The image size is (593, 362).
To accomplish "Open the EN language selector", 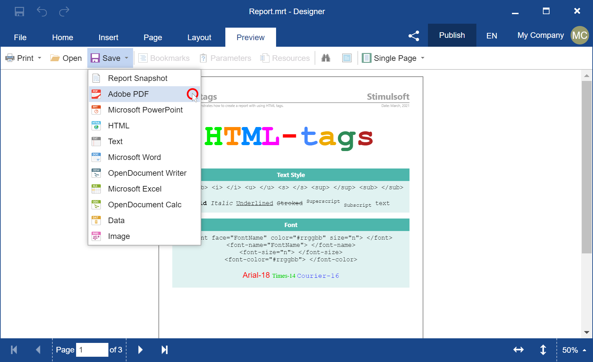I will tap(492, 36).
